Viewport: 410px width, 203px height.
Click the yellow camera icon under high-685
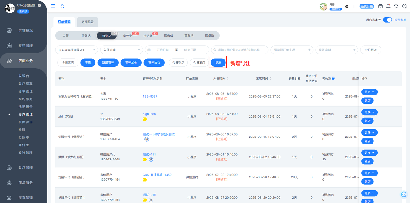pos(145,119)
